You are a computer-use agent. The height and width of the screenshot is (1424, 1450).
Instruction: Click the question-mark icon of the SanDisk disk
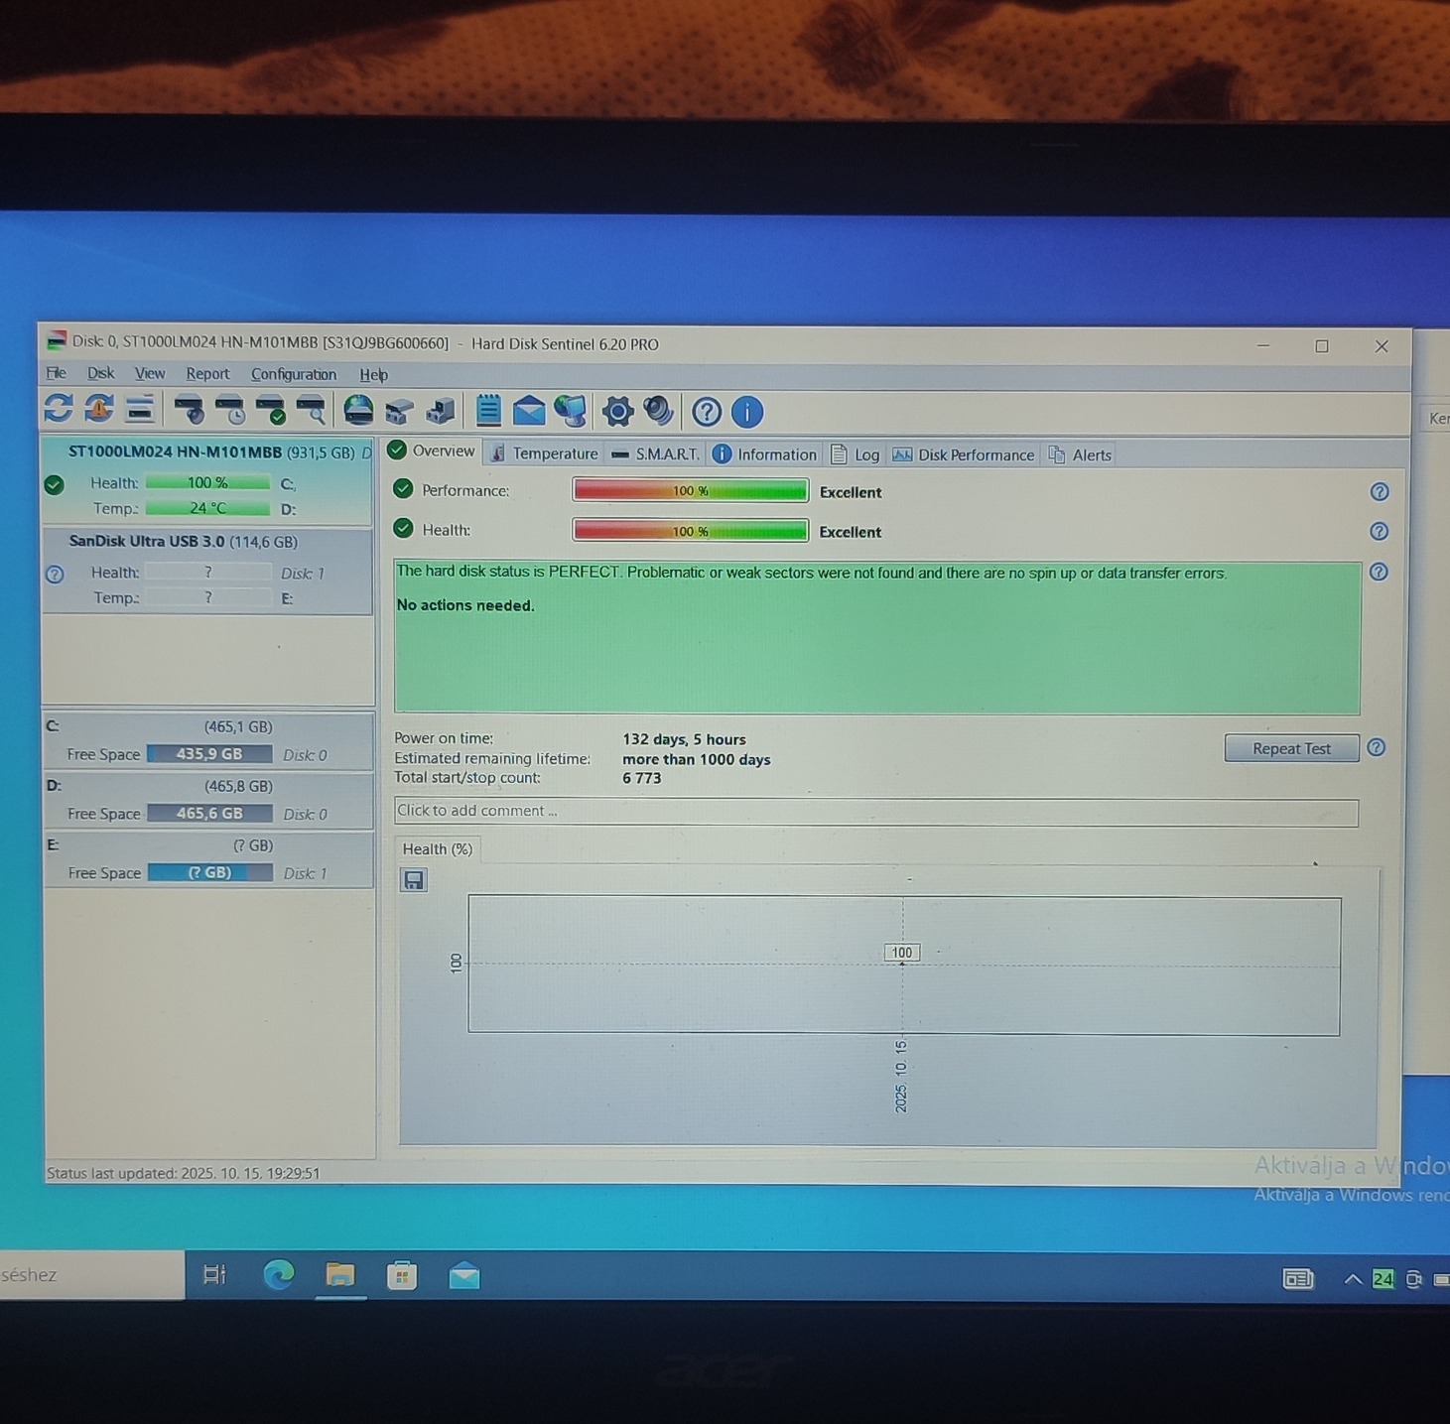(56, 575)
